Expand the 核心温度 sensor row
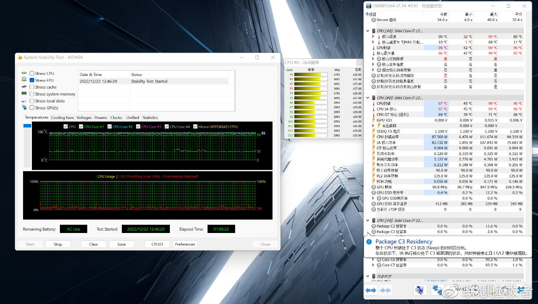 (x=373, y=37)
